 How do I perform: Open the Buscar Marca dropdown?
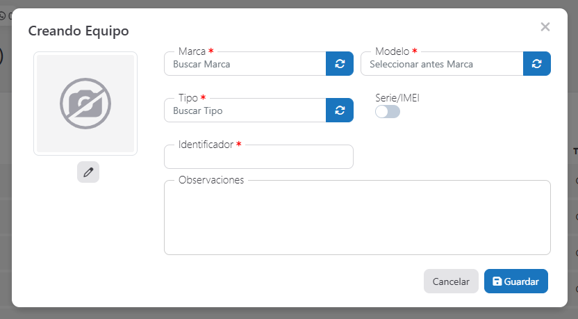pyautogui.click(x=245, y=65)
